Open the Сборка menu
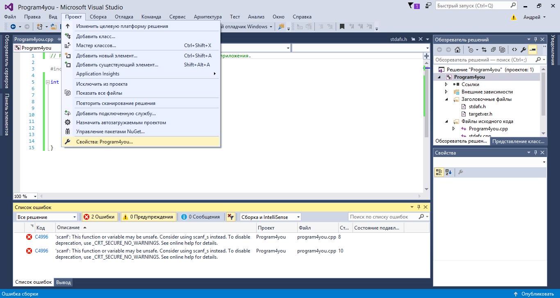This screenshot has height=298, width=560. point(98,17)
